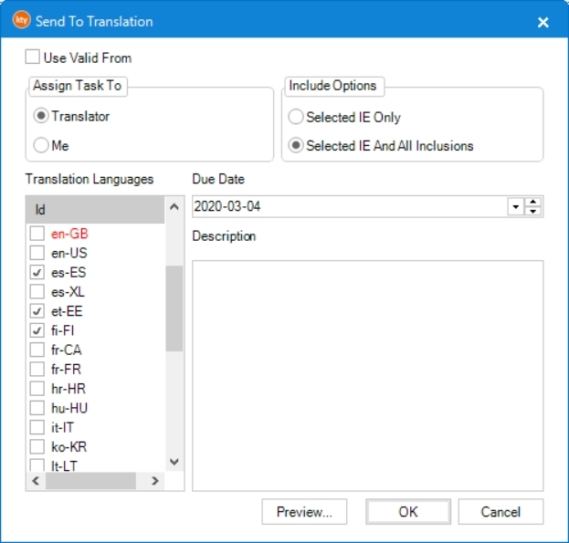Increment the Due Date with up arrow
The width and height of the screenshot is (569, 543).
coord(534,202)
